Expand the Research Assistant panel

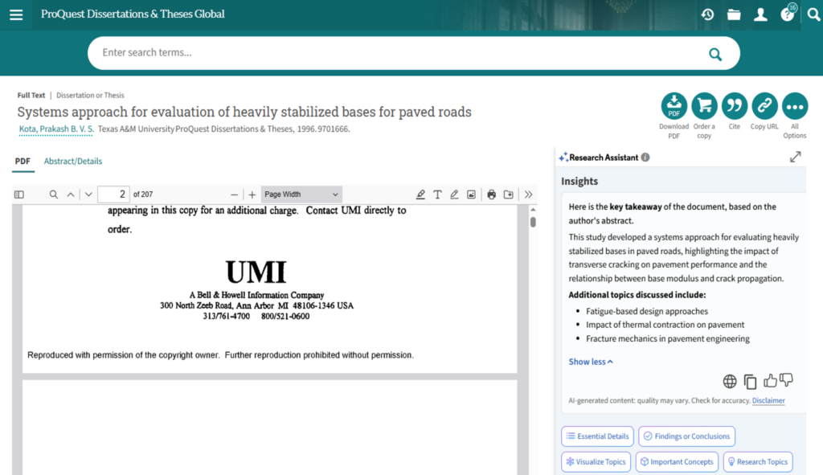tap(795, 157)
